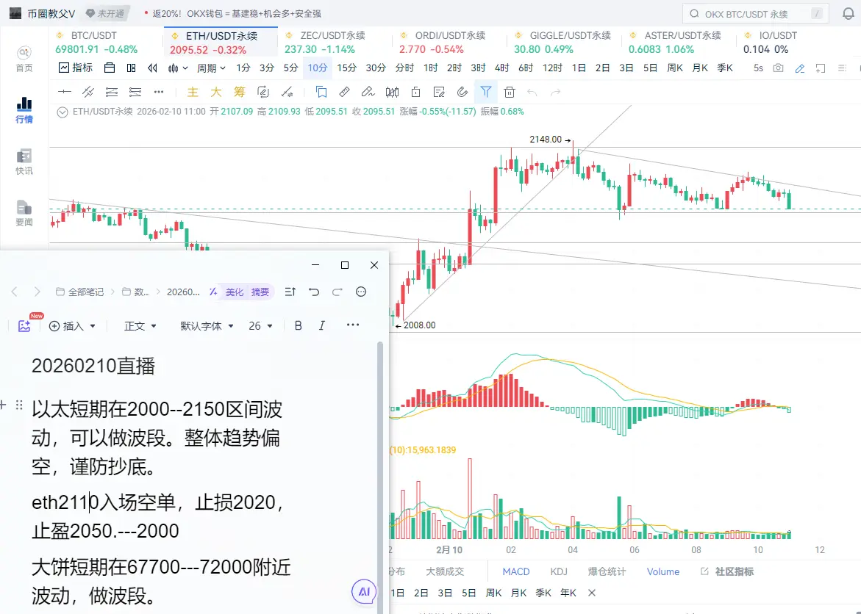
Task: Click 全部笔记 breadcrumb in notes
Action: (79, 292)
